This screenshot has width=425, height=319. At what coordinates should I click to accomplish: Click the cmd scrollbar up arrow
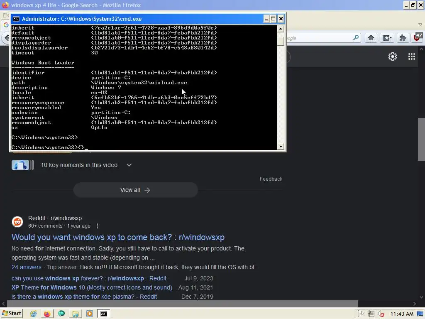[281, 29]
